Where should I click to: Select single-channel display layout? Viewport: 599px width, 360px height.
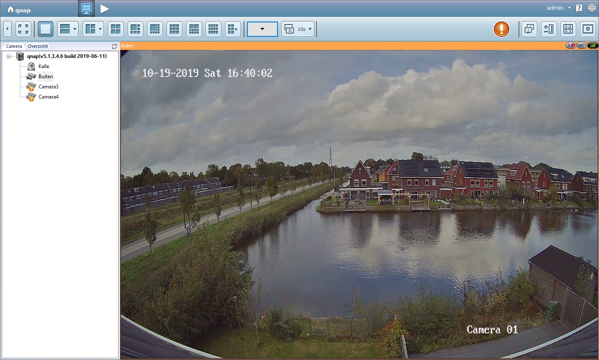[45, 29]
